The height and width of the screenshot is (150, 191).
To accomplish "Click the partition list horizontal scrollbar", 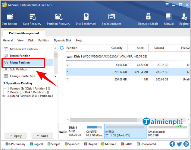I will (x=104, y=120).
